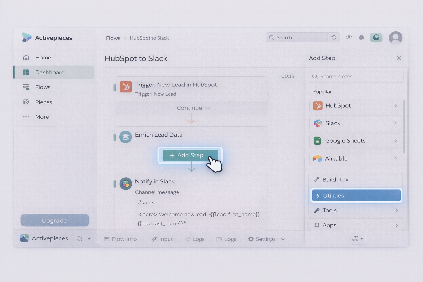The height and width of the screenshot is (282, 423).
Task: Click the Upgrade button
Action: [x=55, y=220]
